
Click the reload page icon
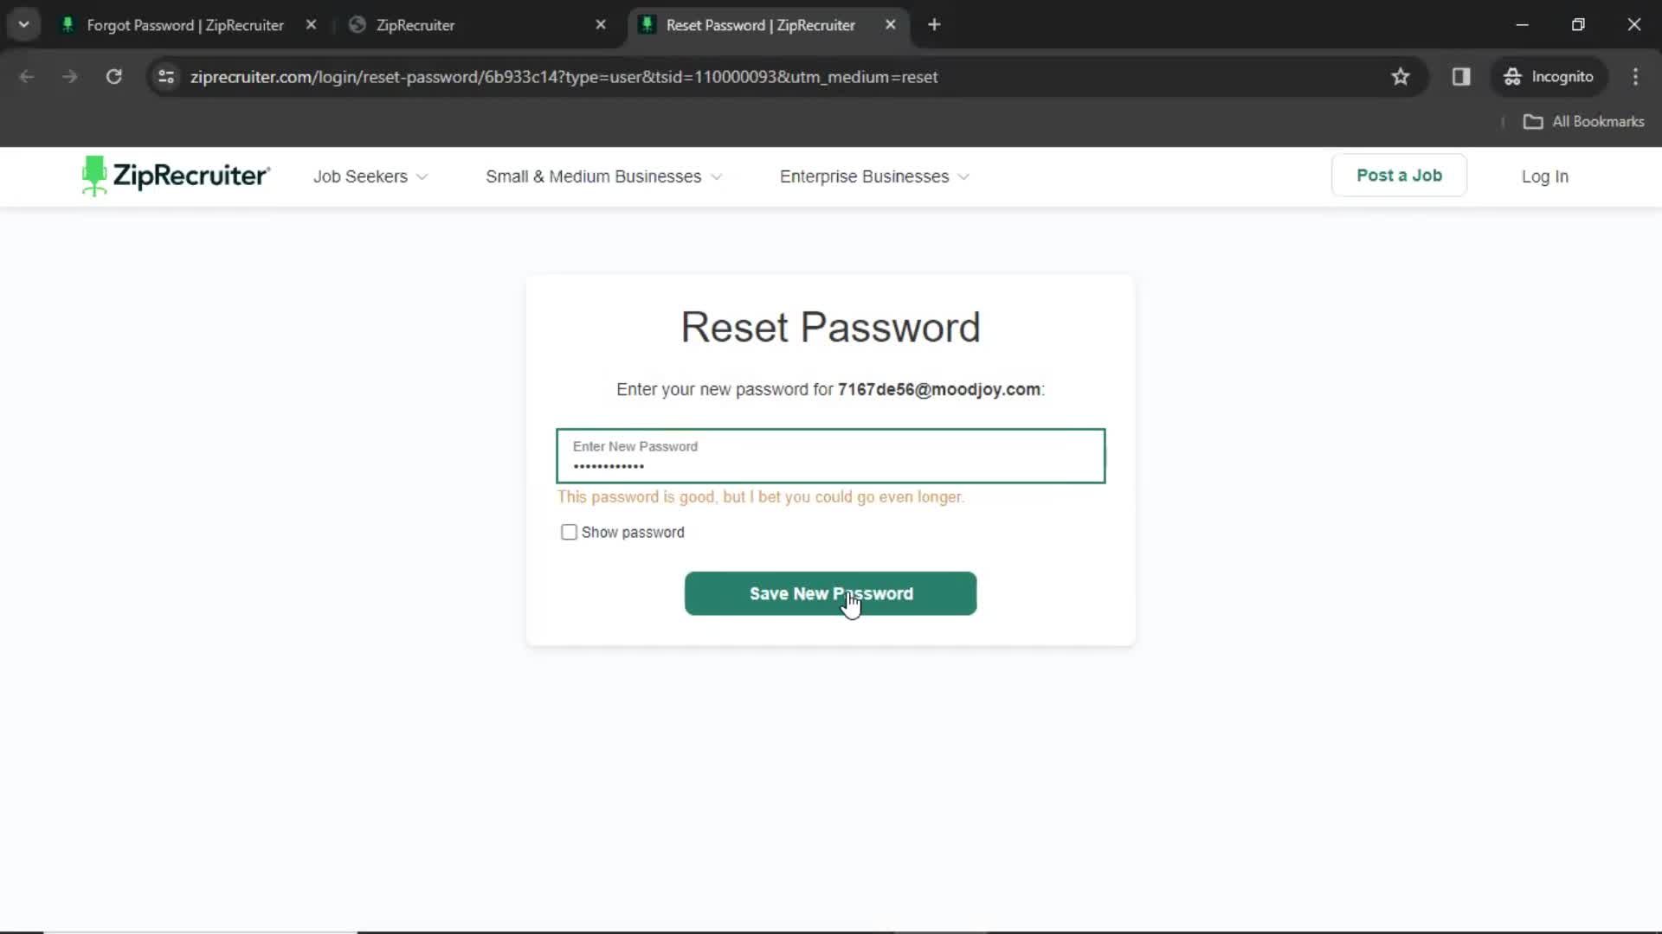coord(113,76)
